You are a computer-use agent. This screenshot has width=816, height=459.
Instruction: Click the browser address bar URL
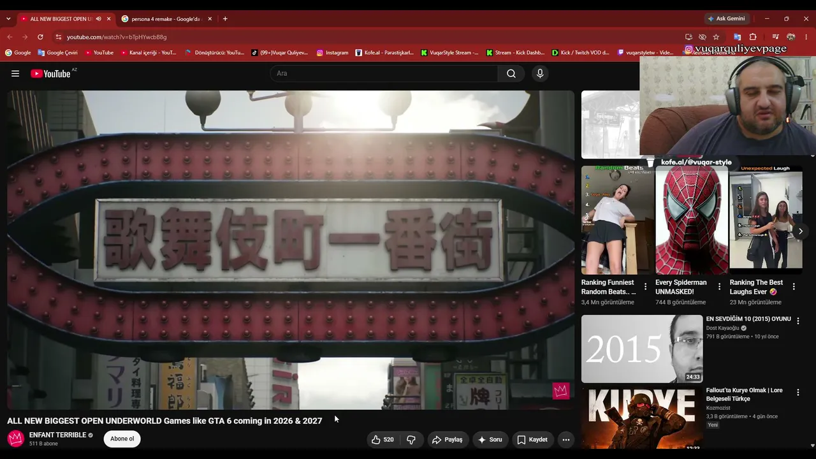pyautogui.click(x=117, y=37)
